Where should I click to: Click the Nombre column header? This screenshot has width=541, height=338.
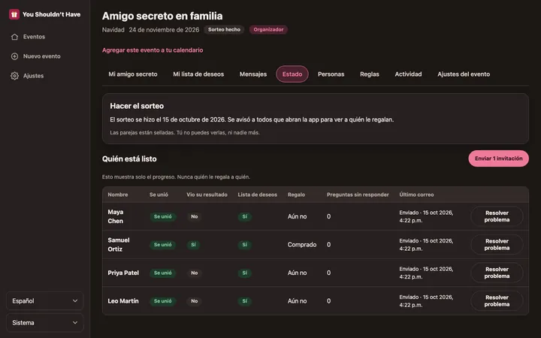(118, 195)
